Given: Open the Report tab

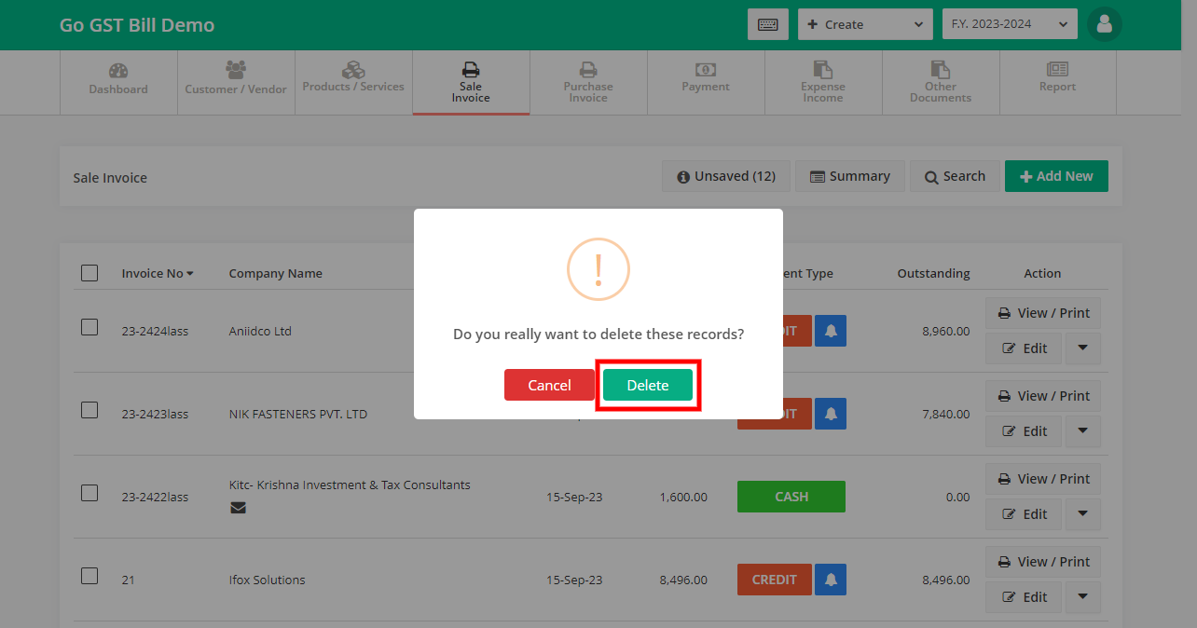Looking at the screenshot, I should pyautogui.click(x=1057, y=82).
